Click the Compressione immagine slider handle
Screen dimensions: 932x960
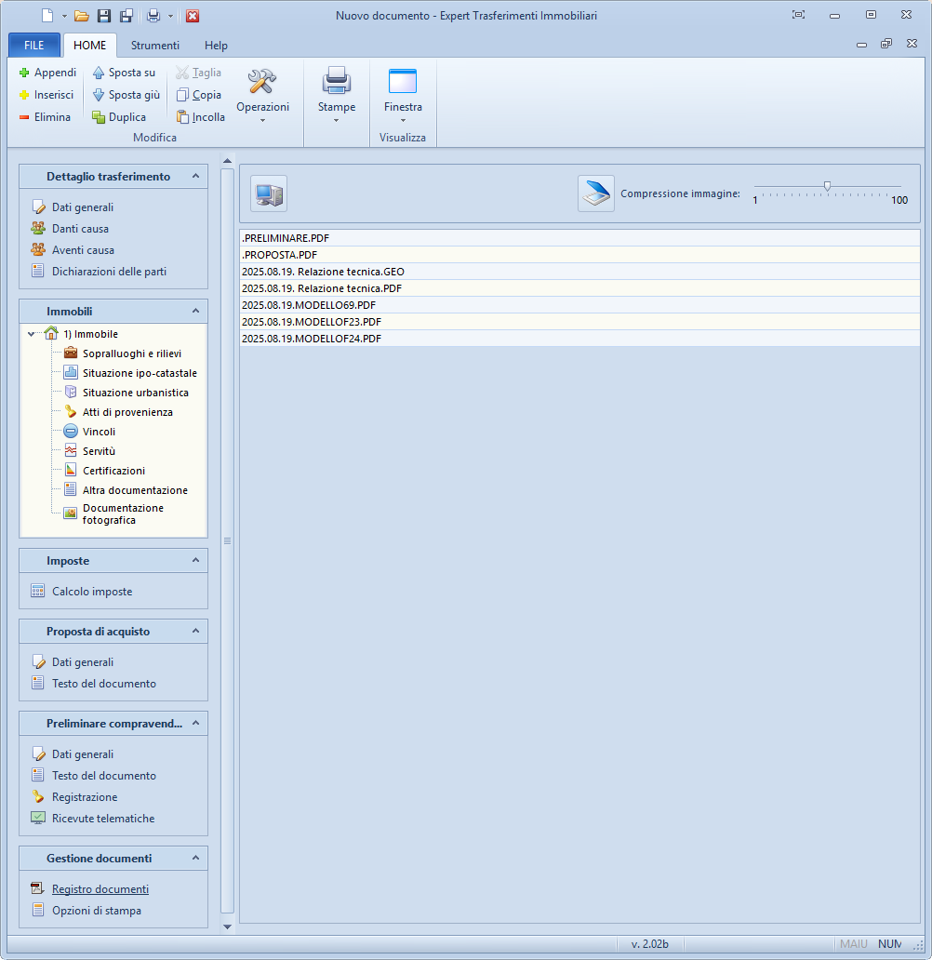(x=827, y=186)
